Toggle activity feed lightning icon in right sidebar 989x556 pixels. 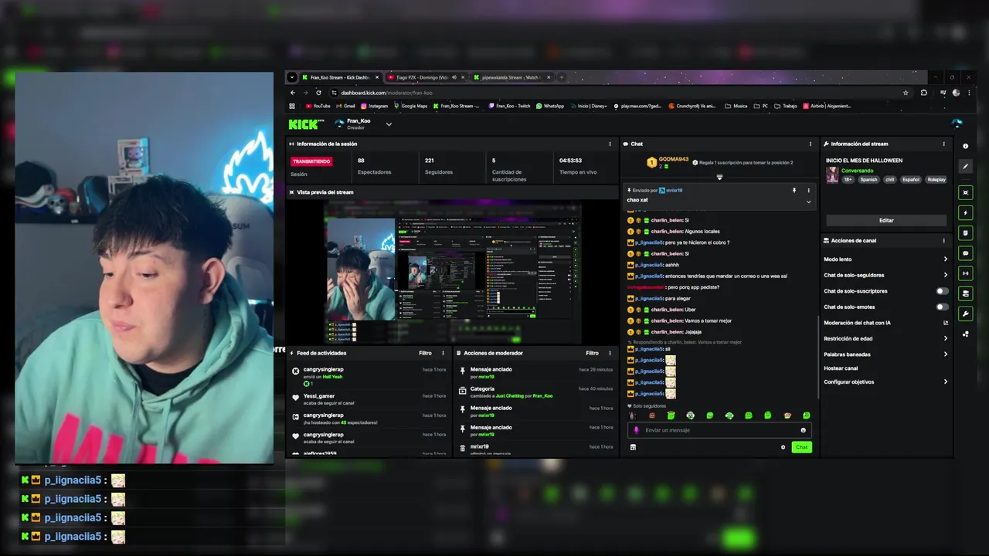pos(965,212)
